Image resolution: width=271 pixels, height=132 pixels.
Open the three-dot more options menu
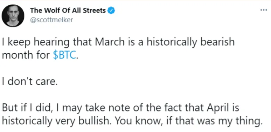pyautogui.click(x=264, y=10)
